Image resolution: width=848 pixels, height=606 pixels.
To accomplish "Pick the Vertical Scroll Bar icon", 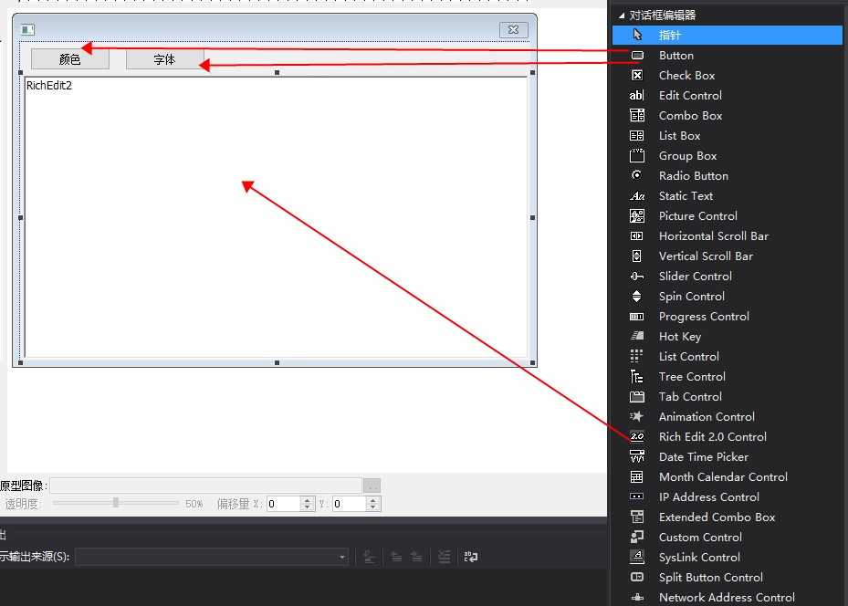I will 637,256.
